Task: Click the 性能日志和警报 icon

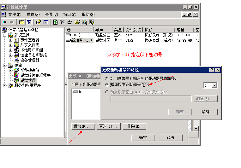Action: click(16, 55)
